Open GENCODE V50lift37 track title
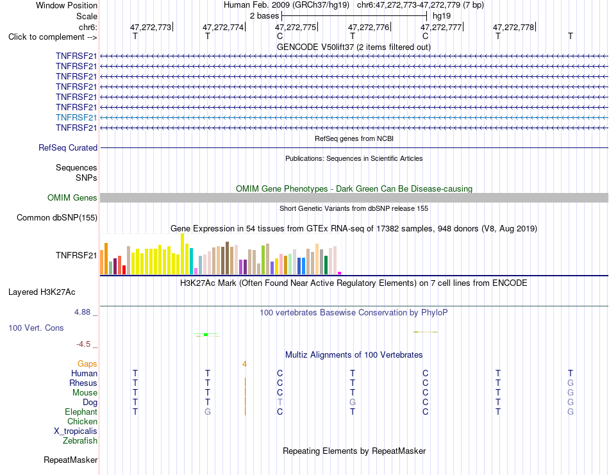This screenshot has width=609, height=475. (354, 47)
